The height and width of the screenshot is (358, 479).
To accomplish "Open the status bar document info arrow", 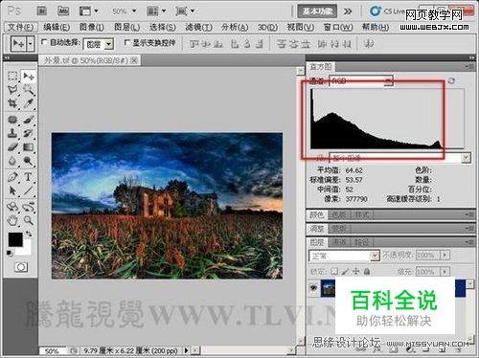I will 187,350.
